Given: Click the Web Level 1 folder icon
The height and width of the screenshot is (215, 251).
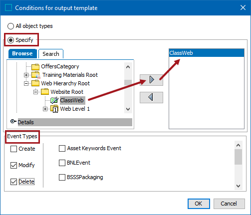Looking at the screenshot, I should click(54, 109).
